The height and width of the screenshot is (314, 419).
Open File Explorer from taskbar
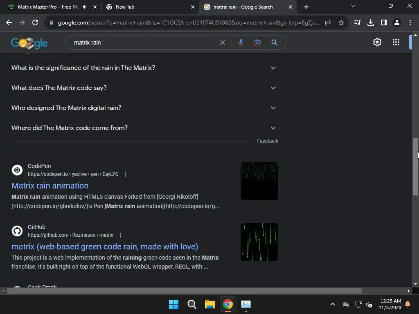[210, 304]
